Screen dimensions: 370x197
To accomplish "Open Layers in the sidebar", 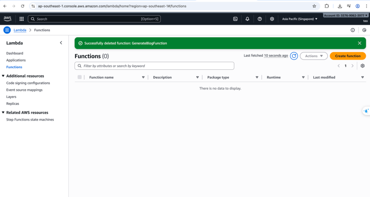I will coord(11,97).
